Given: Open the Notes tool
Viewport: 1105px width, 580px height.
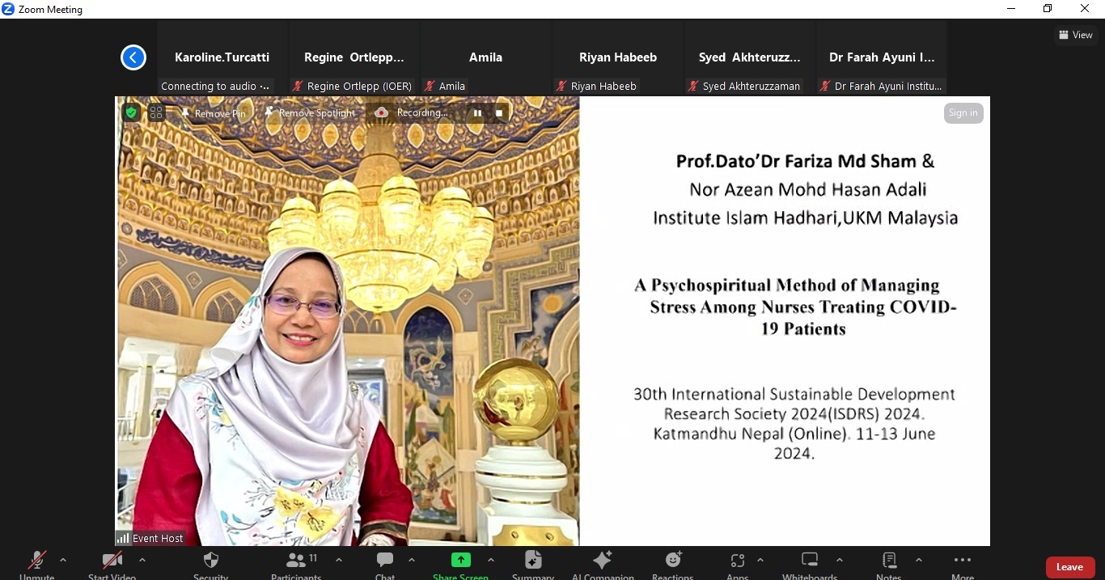Looking at the screenshot, I should click(889, 563).
